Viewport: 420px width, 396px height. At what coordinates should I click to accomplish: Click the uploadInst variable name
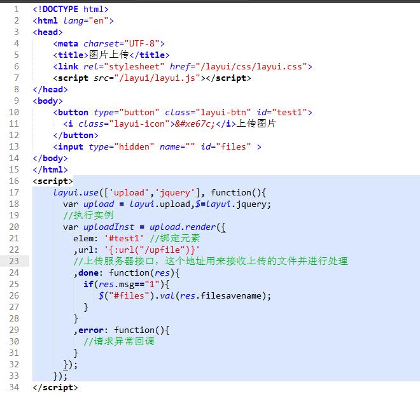[x=108, y=227]
